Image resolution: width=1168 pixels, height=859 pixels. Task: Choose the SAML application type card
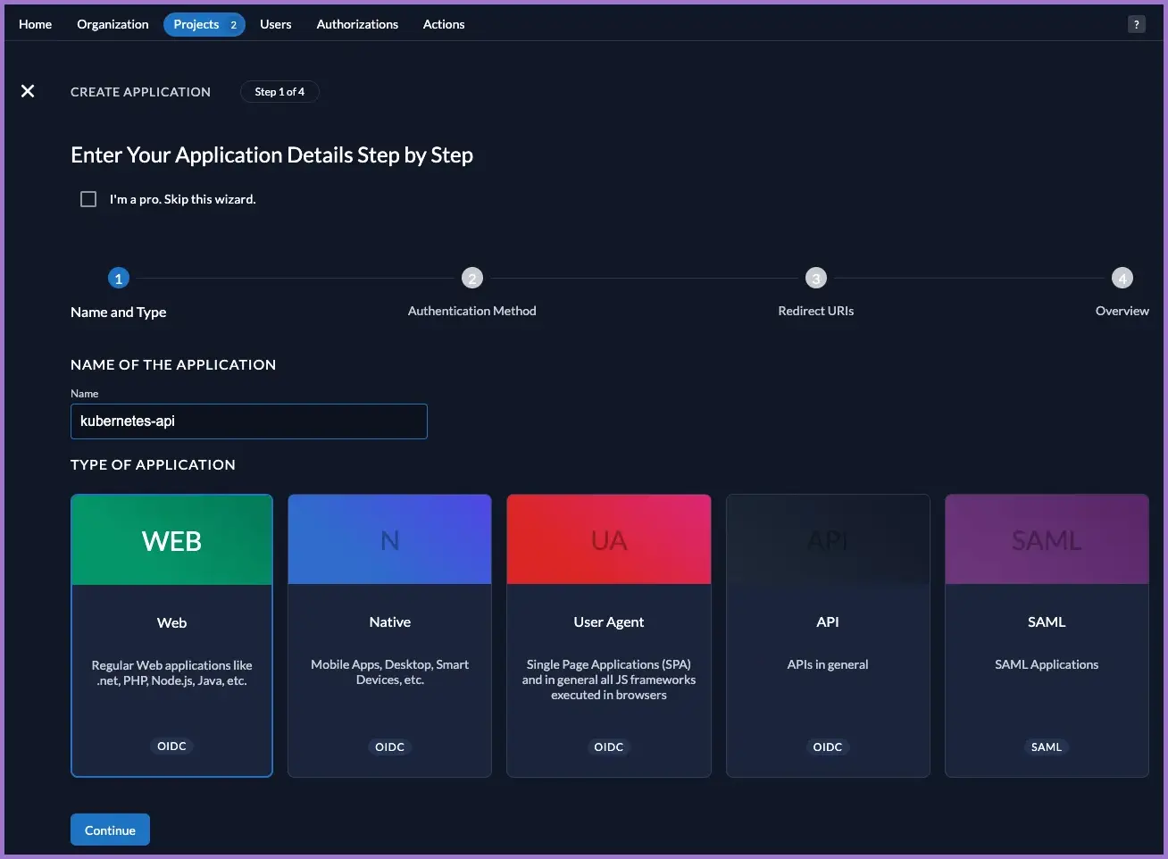point(1047,635)
